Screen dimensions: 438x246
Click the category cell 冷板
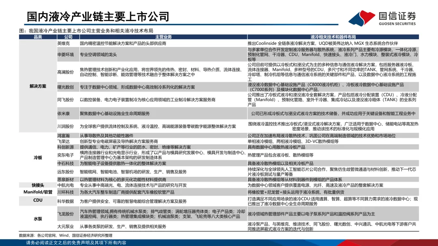click(38, 158)
